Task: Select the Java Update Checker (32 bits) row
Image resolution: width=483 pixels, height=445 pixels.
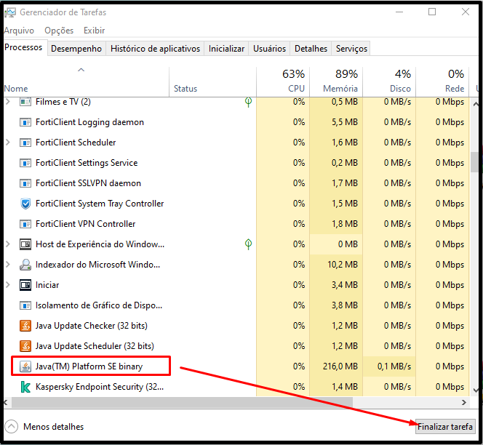Action: 236,326
